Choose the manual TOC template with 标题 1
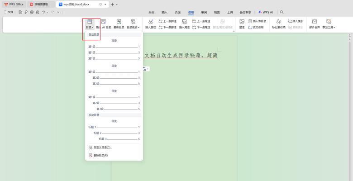 pyautogui.click(x=114, y=130)
